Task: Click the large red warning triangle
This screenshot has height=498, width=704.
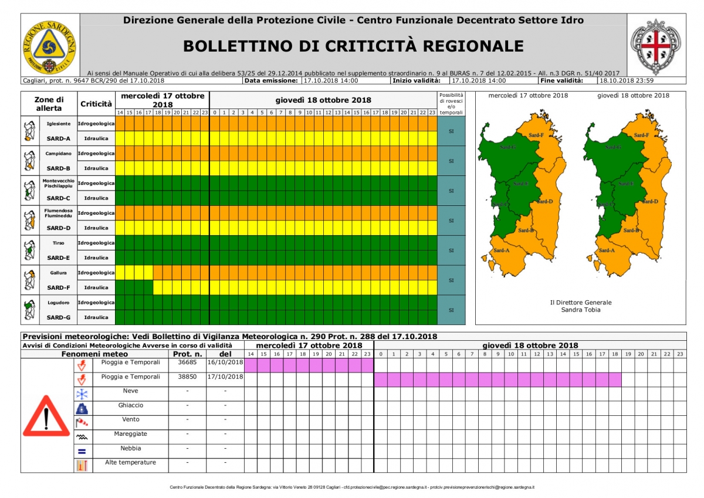Action: (x=46, y=415)
